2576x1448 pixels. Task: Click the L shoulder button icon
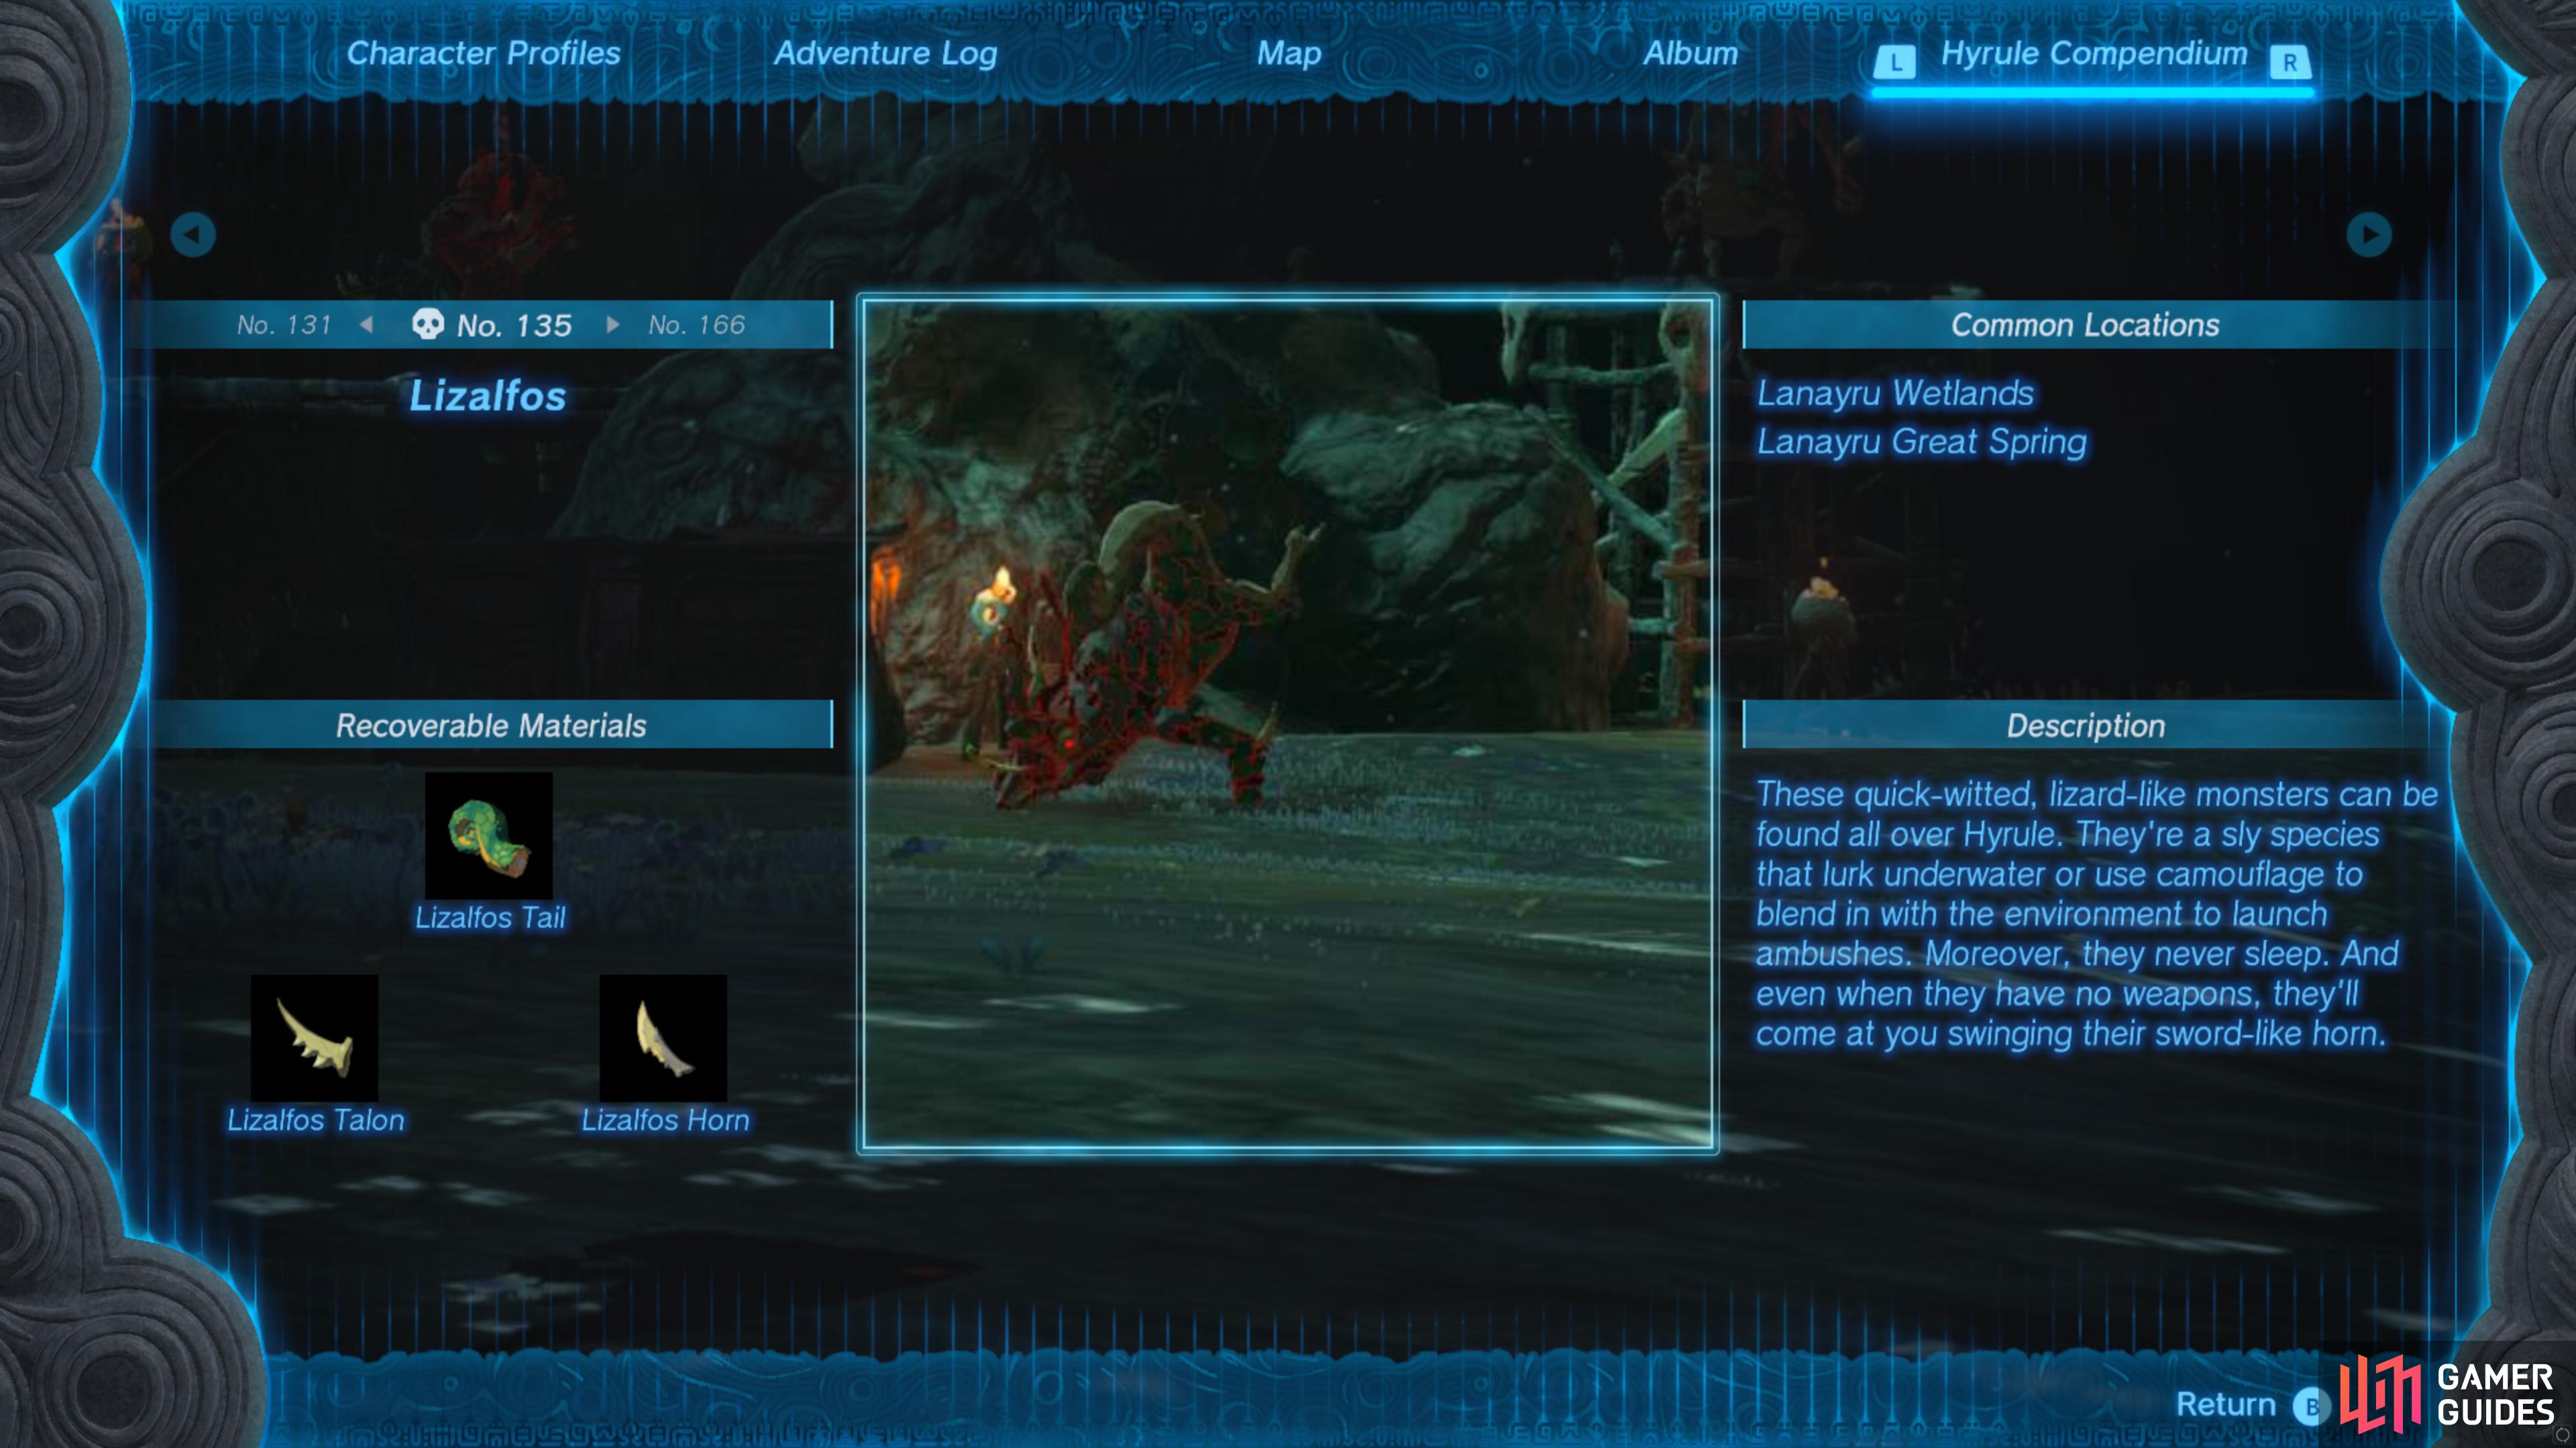point(1895,63)
